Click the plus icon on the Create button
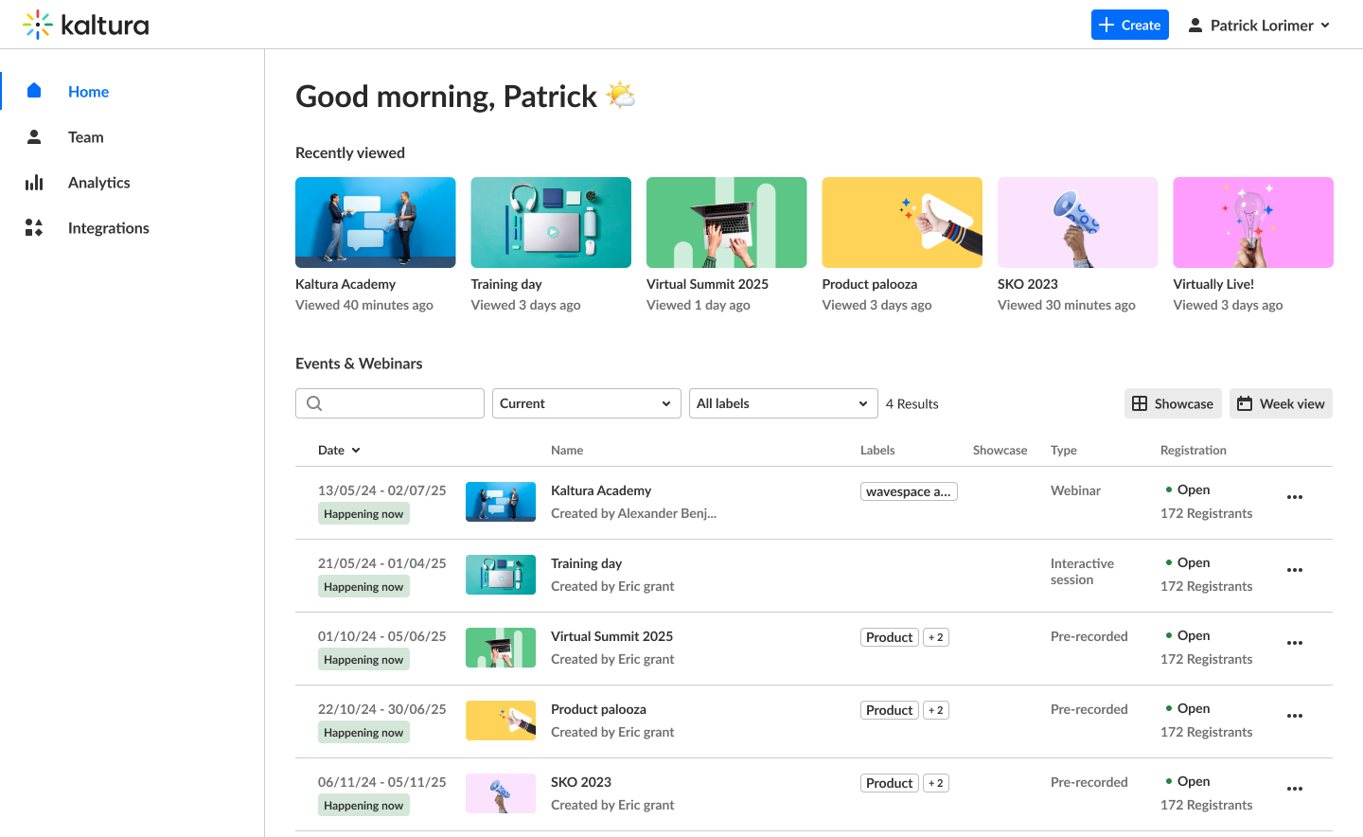 (x=1106, y=25)
